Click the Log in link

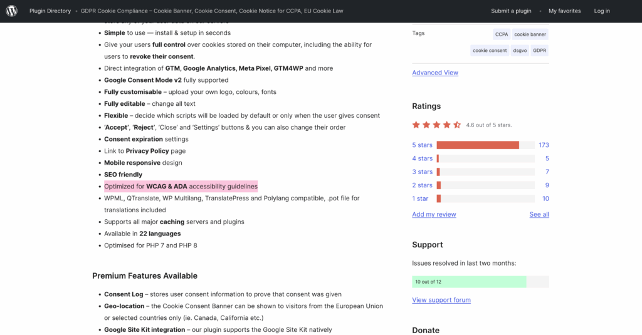pyautogui.click(x=602, y=11)
